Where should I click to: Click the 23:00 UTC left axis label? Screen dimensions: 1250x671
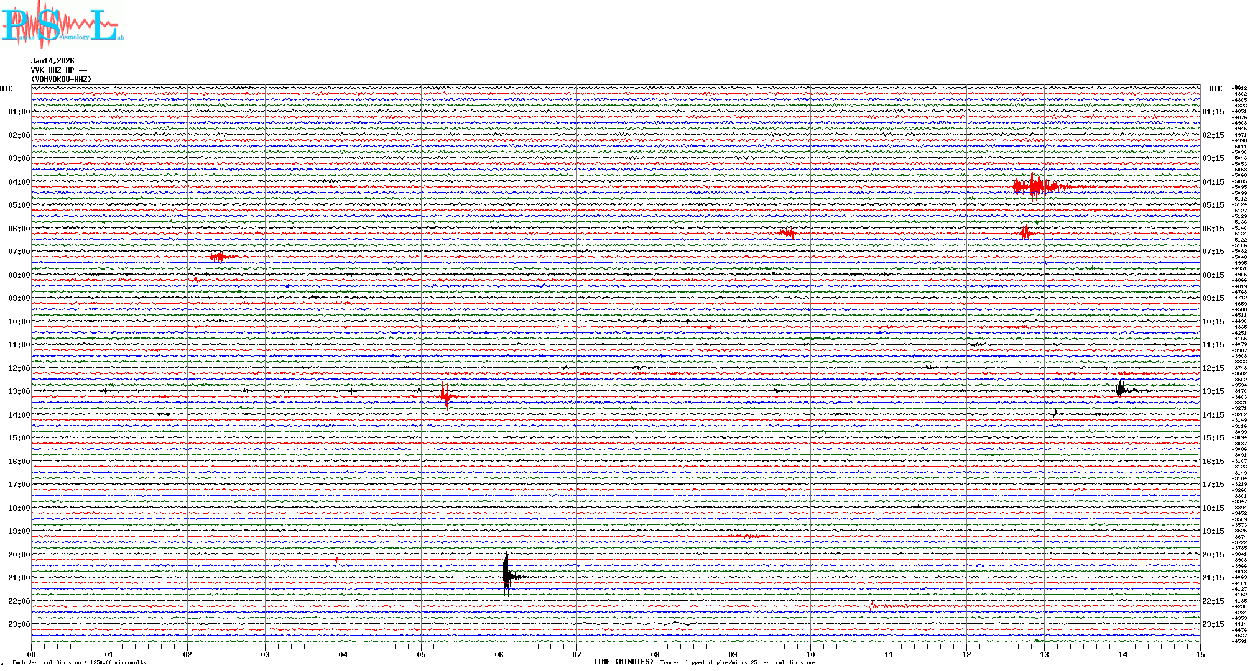19,624
